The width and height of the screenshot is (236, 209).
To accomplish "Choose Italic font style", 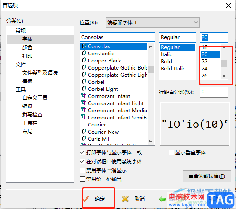I will tap(178, 54).
